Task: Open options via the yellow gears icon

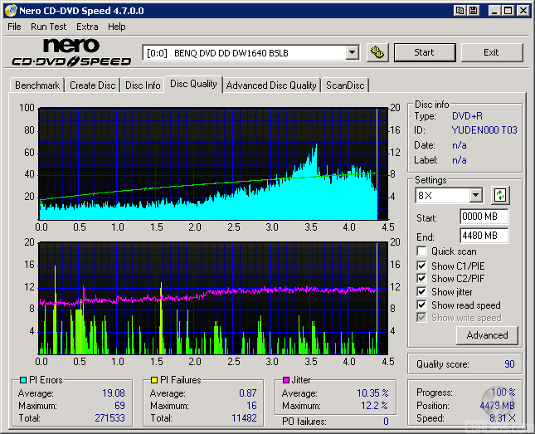Action: (x=377, y=52)
